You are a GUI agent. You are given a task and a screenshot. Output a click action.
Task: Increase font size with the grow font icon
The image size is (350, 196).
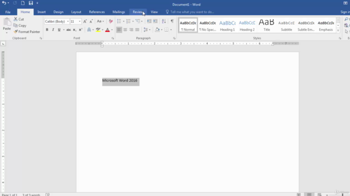[x=85, y=21]
